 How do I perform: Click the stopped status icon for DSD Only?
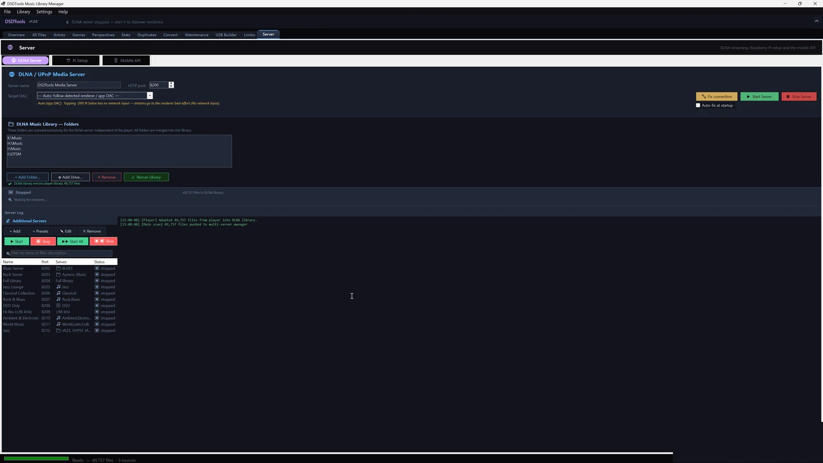click(97, 306)
